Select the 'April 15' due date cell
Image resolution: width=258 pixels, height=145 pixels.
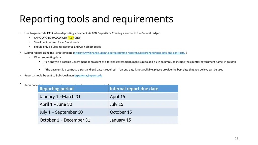pyautogui.click(x=143, y=97)
